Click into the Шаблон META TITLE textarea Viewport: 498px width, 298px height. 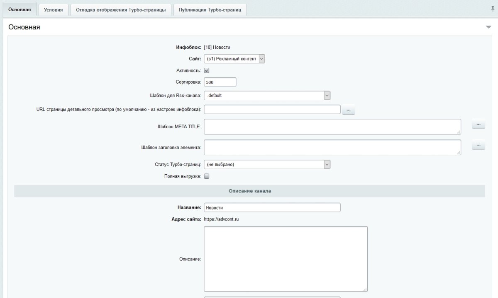tap(332, 127)
